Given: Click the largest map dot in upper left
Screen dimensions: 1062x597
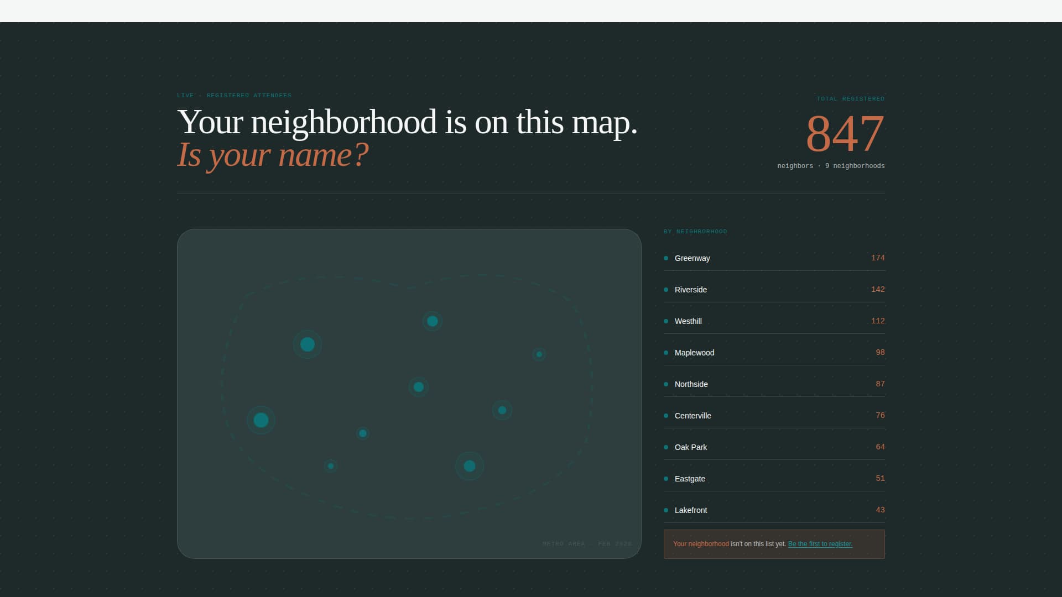Looking at the screenshot, I should click(x=308, y=344).
